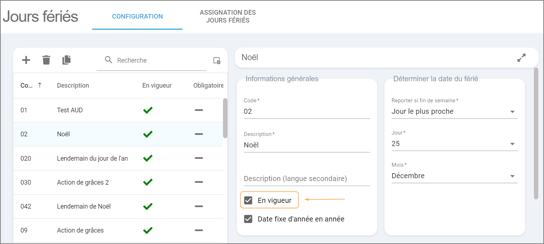Select the Action de grâces 2 row
The image size is (544, 244).
tap(83, 182)
